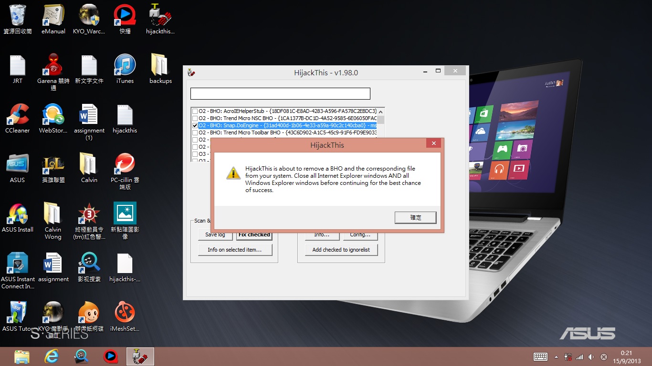Open the eManual shortcut

point(53,19)
